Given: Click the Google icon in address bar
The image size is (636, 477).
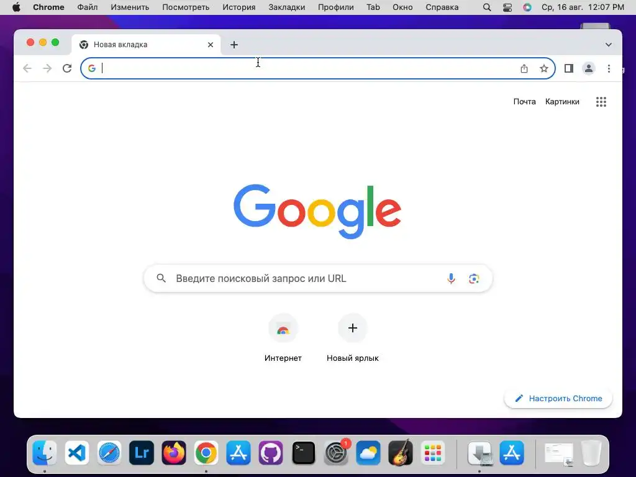Looking at the screenshot, I should 92,68.
